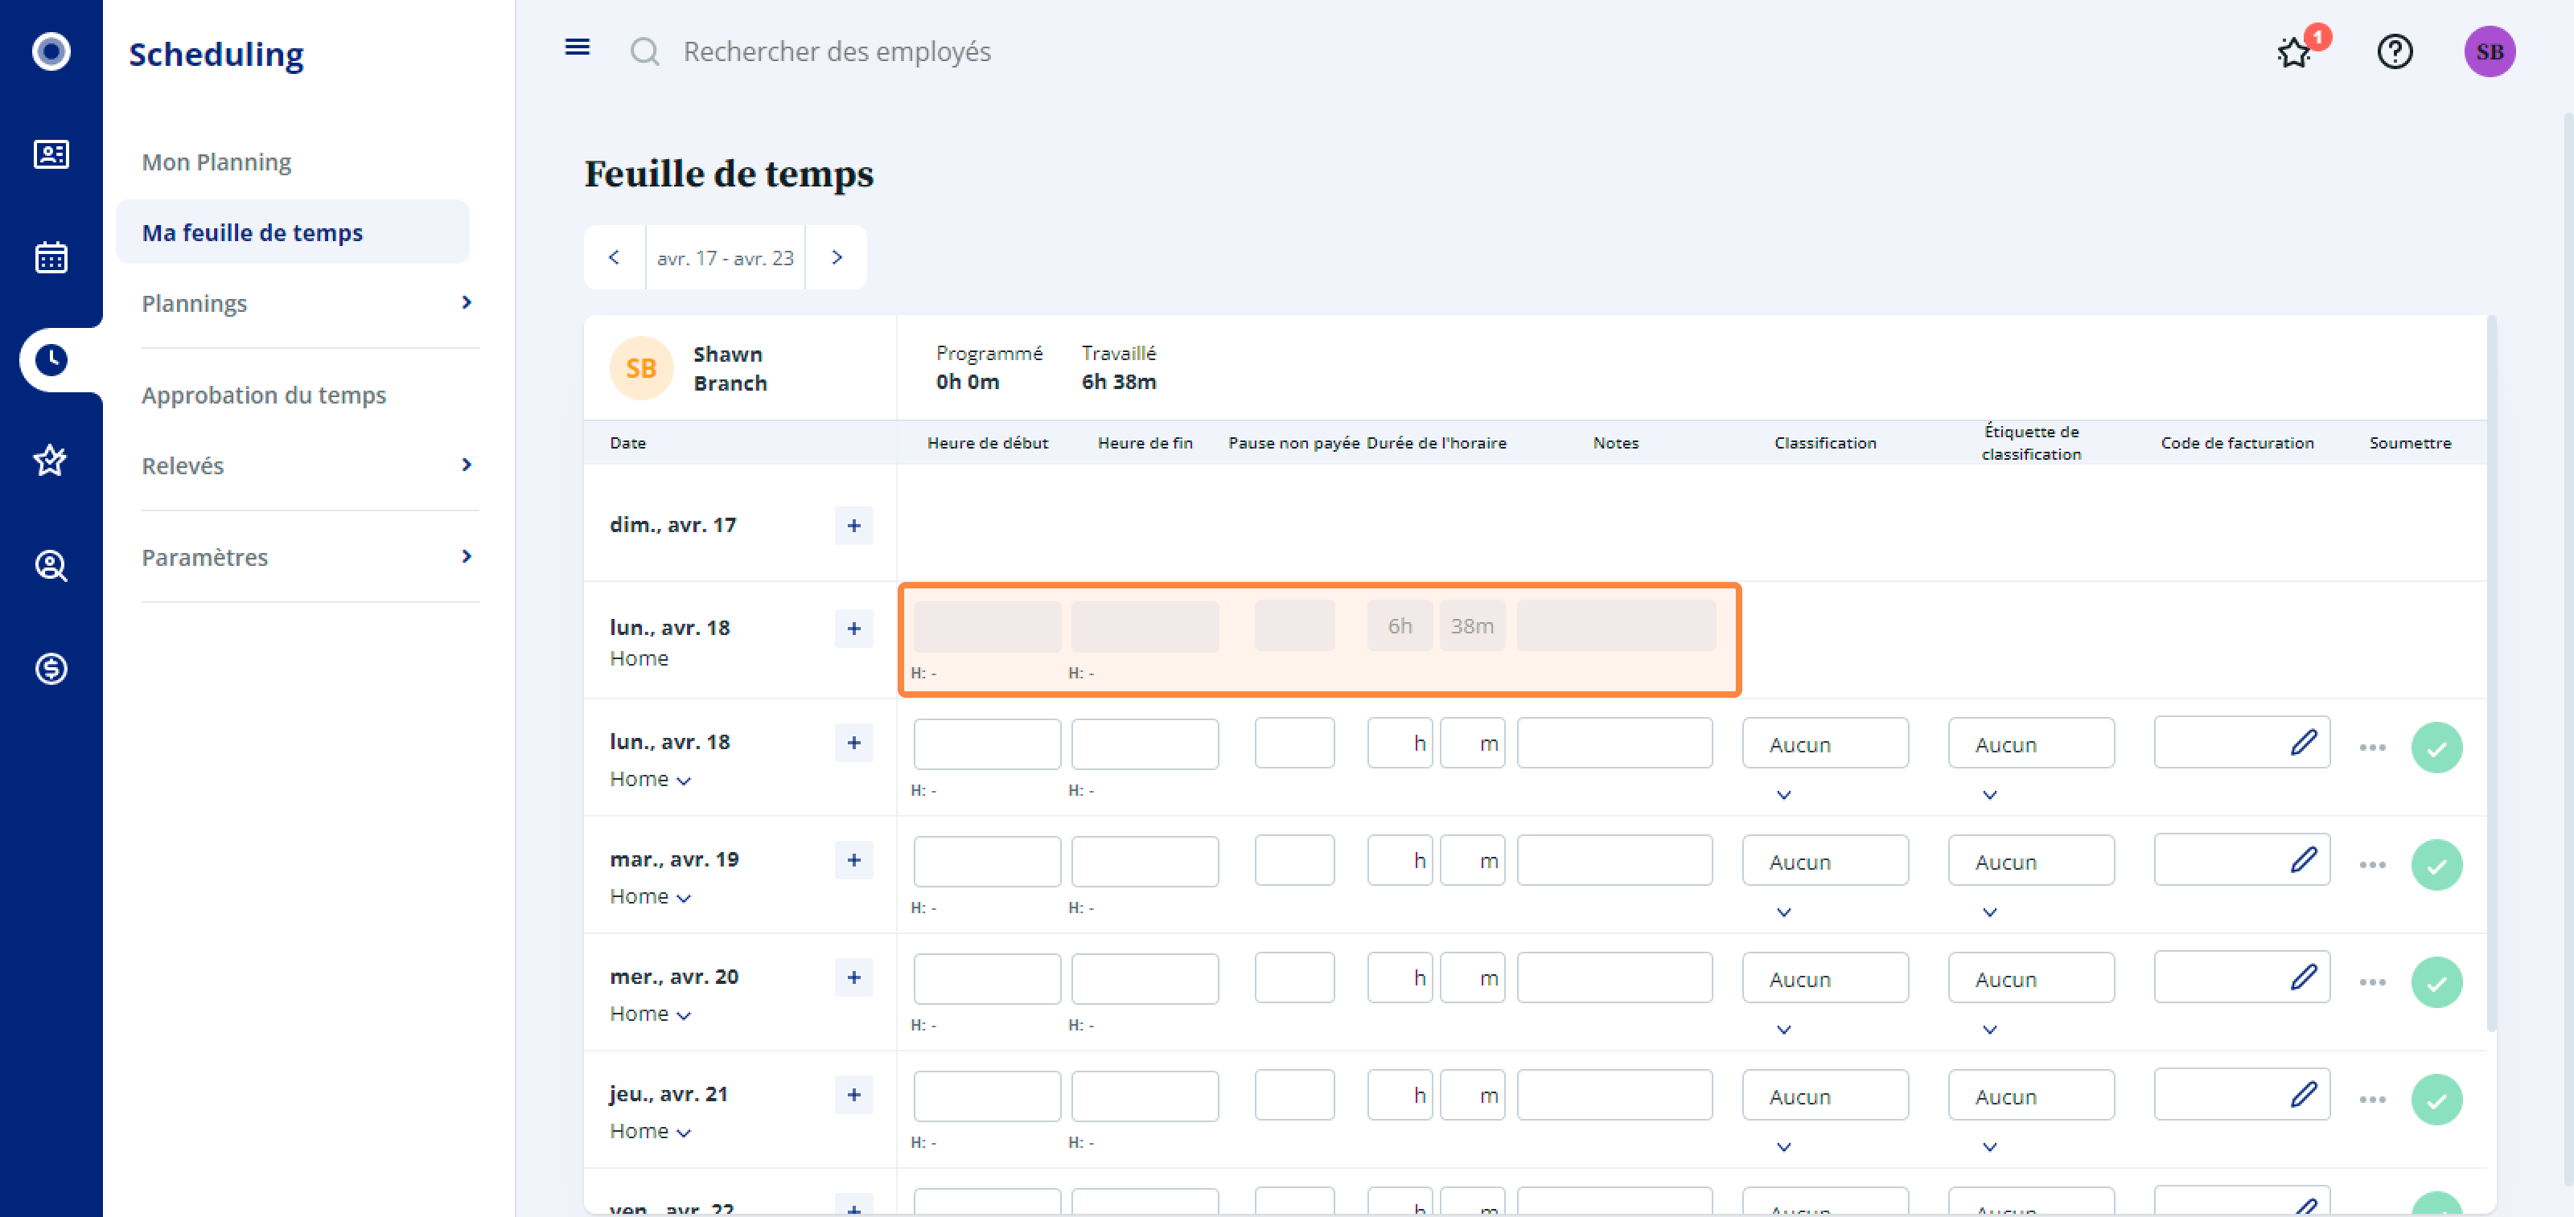Click the Code de facturation column header
The width and height of the screenshot is (2574, 1217).
(x=2236, y=442)
